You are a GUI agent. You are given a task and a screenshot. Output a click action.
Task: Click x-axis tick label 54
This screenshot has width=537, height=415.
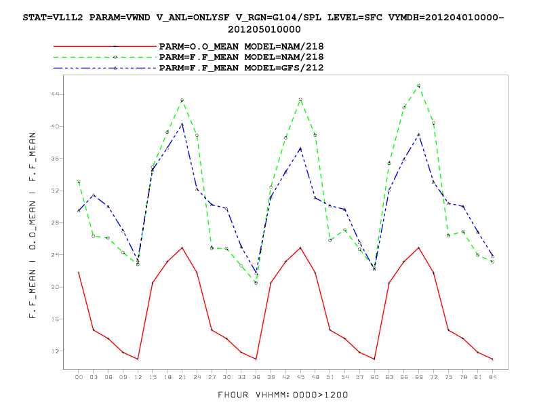click(345, 377)
